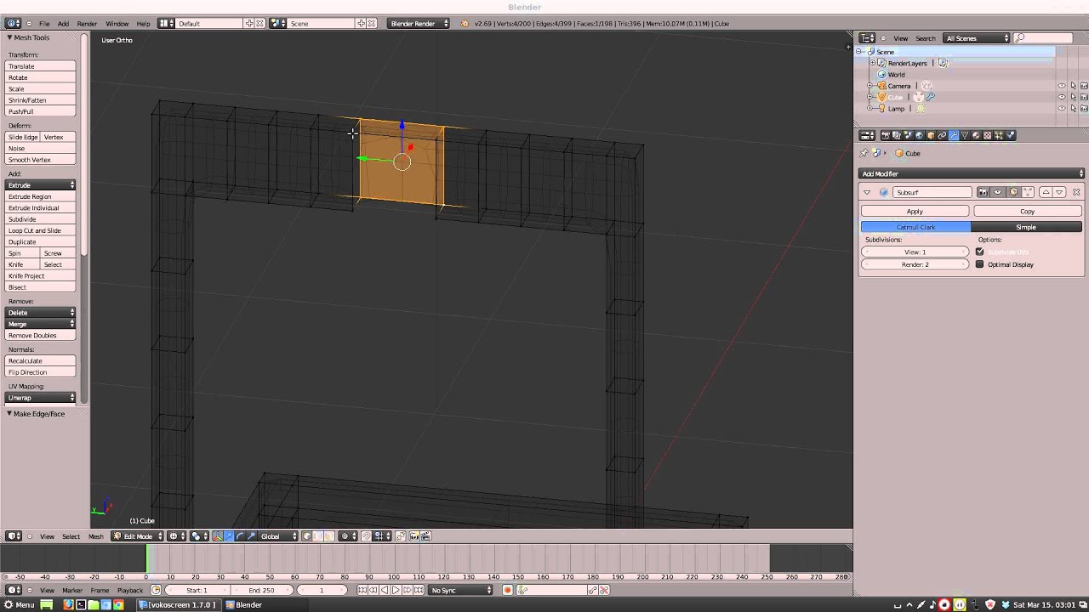Open the Constraints properties chain icon
This screenshot has height=612, width=1089.
(942, 135)
